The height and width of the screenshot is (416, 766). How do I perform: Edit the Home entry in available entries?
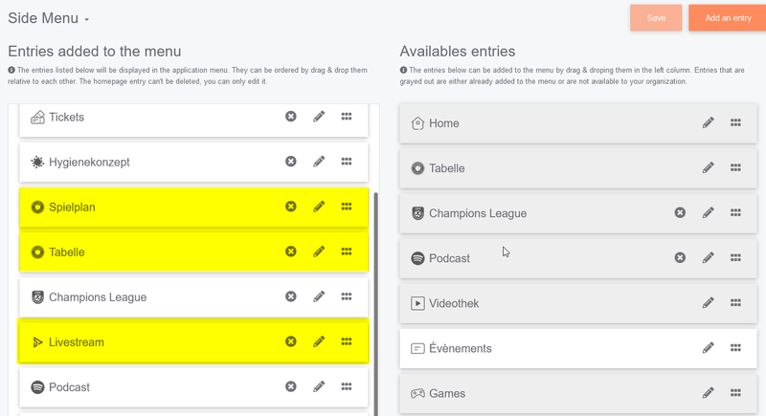tap(708, 122)
